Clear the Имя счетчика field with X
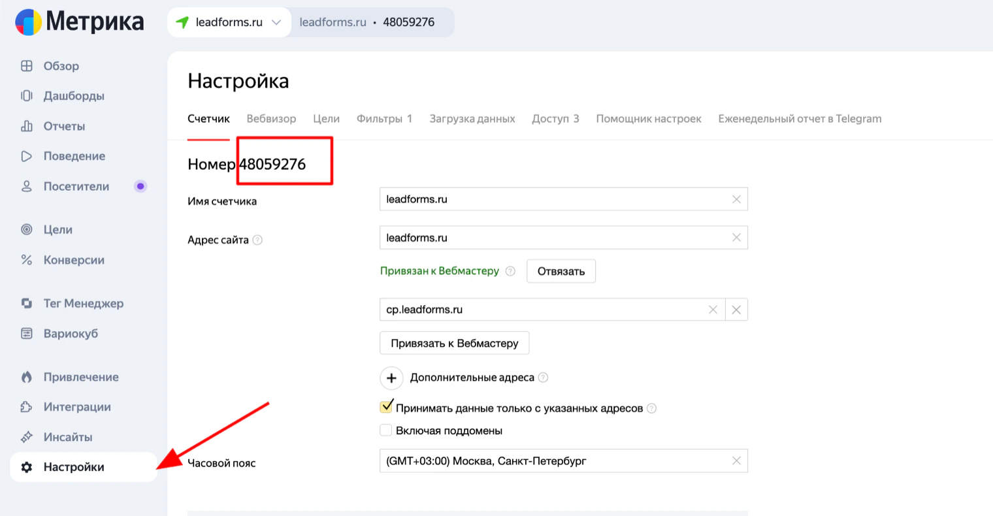Screen dimensions: 993x516 pos(736,199)
